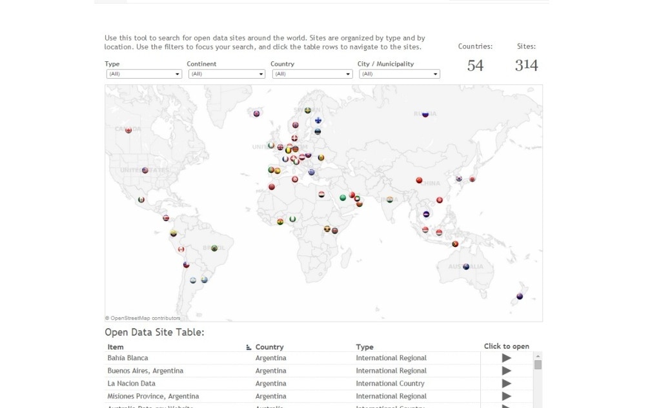Open the Bahía Blanca site with its arrow
Viewport: 661px width, 408px height.
pos(507,358)
